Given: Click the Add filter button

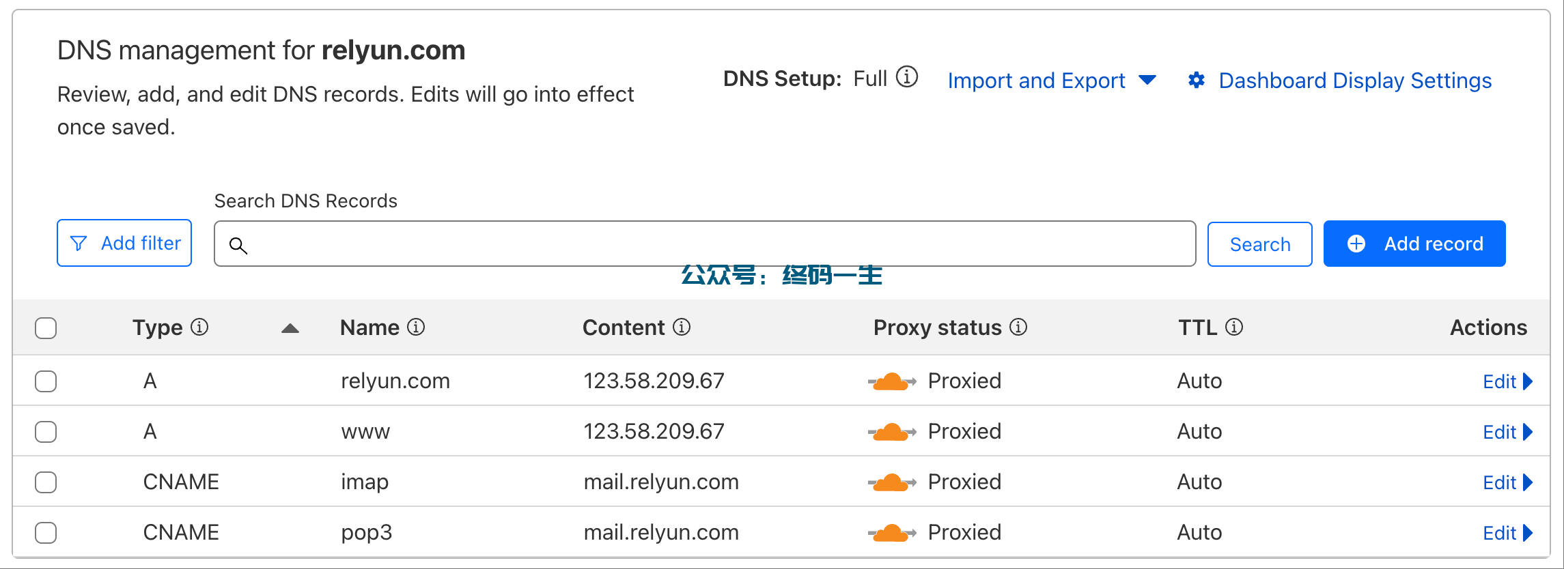Looking at the screenshot, I should coord(124,243).
